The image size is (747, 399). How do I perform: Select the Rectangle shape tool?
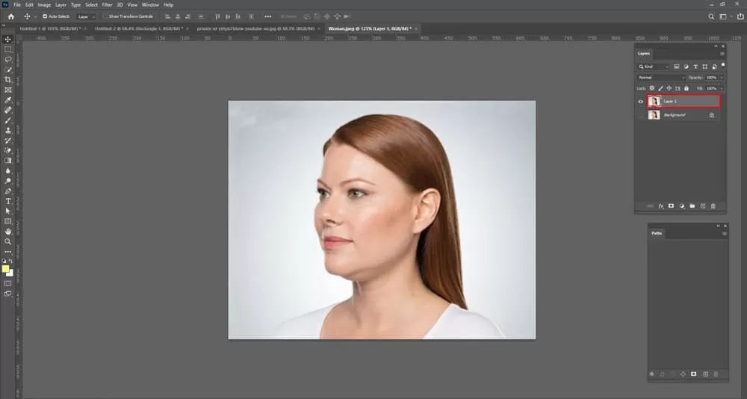coord(8,222)
